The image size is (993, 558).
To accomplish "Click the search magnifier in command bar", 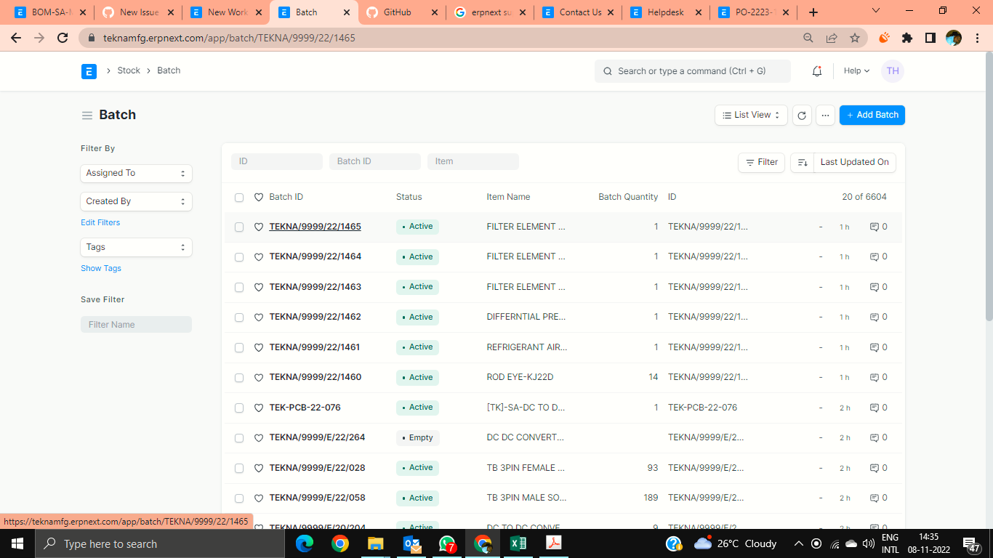I will (608, 71).
